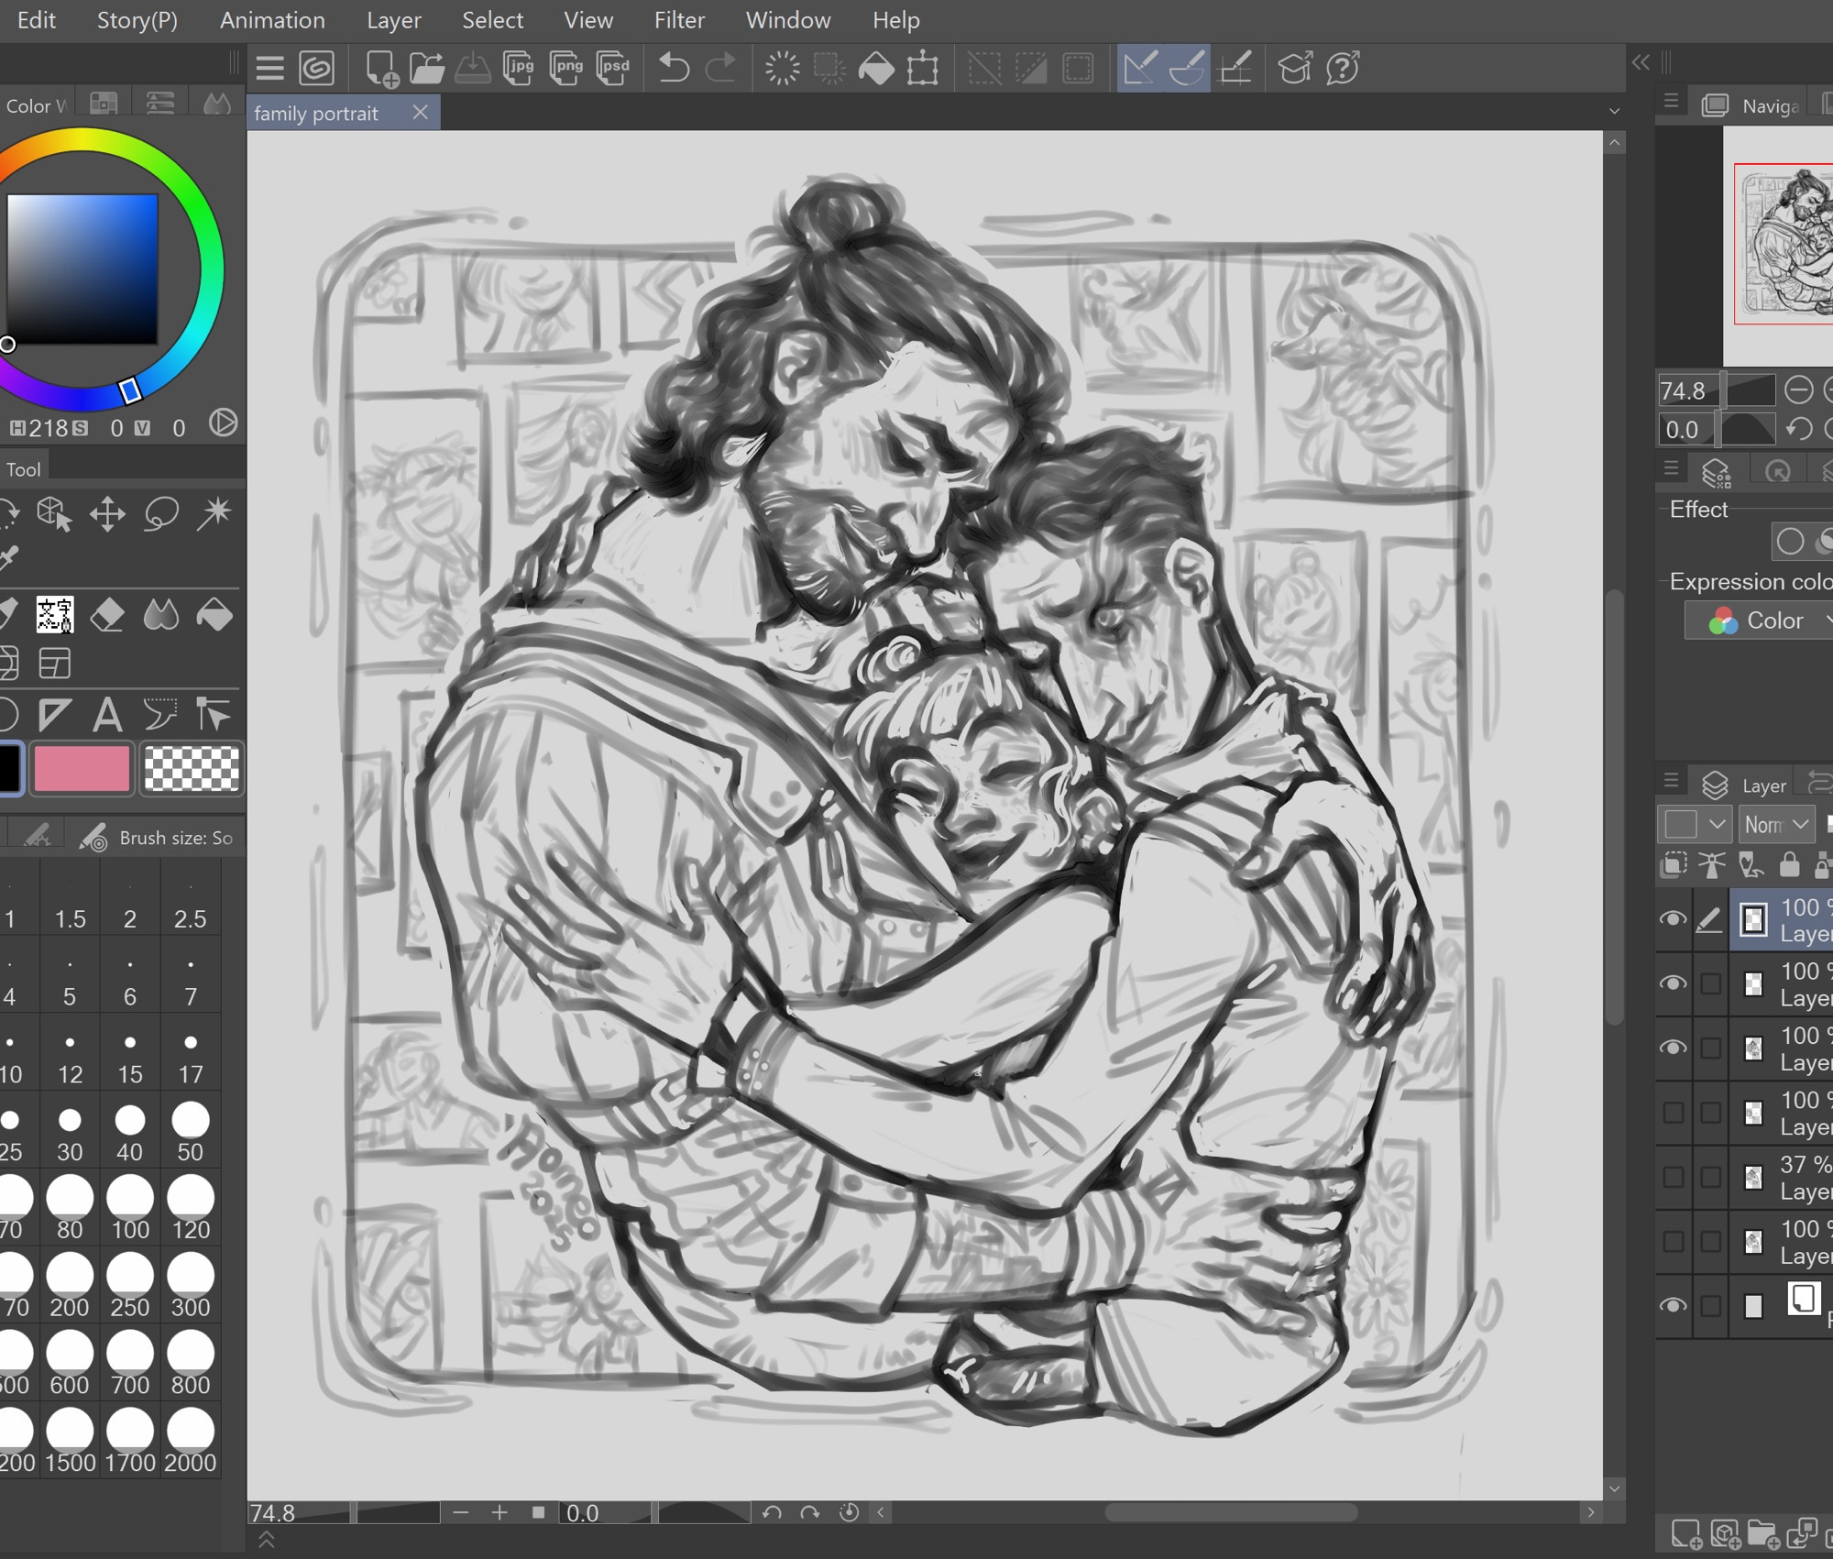Create a new canvas from the command bar
This screenshot has height=1559, width=1833.
coord(381,69)
